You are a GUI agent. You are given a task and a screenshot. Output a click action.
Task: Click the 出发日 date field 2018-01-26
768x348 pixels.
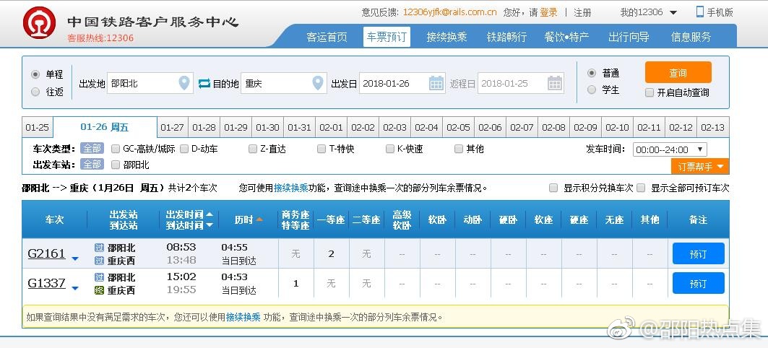[x=402, y=83]
